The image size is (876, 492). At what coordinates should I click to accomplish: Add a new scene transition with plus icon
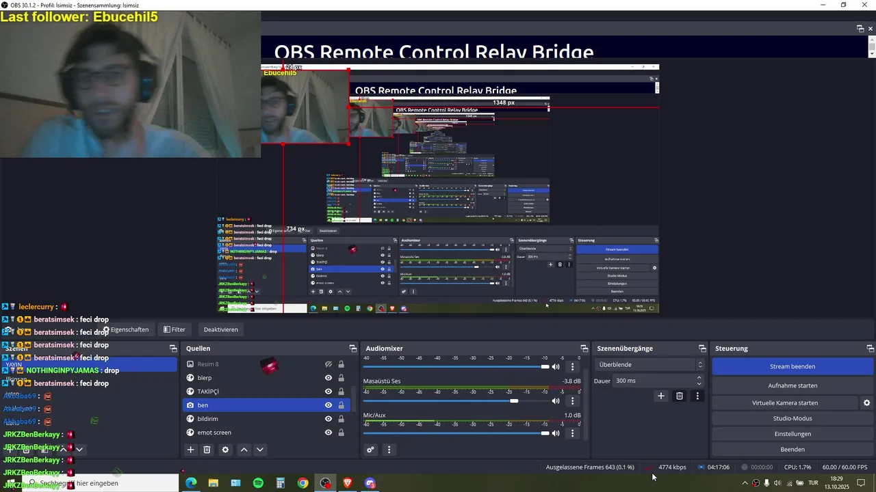coord(661,396)
